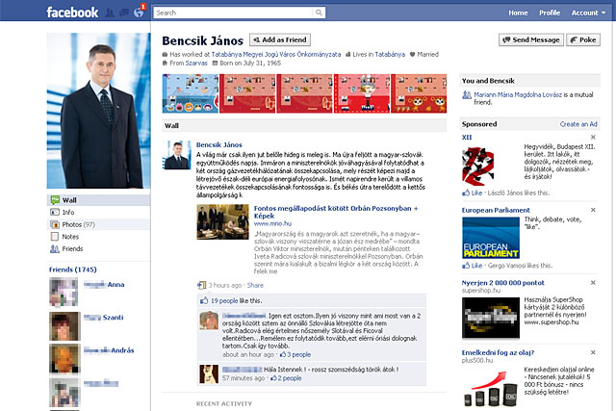Click small avatar beside wall post
This screenshot has width=616, height=411.
[177, 155]
